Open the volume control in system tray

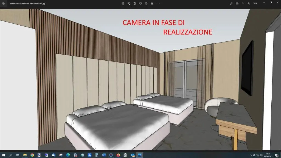(x=261, y=155)
